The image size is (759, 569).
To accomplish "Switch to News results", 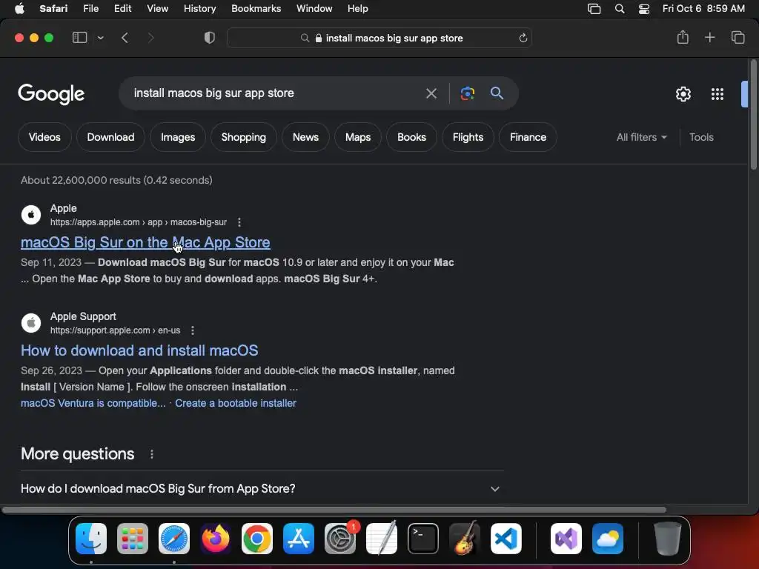I will 305,137.
